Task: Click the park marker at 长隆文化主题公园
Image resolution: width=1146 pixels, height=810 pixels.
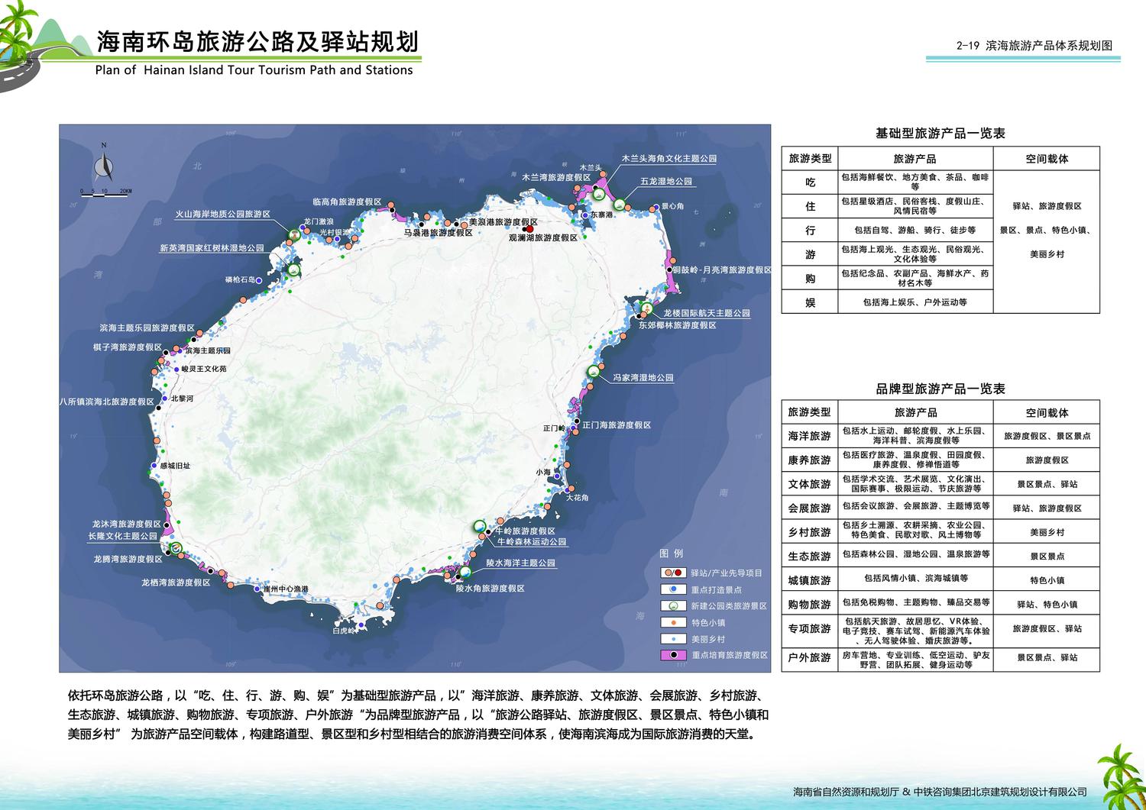Action: pos(176,548)
